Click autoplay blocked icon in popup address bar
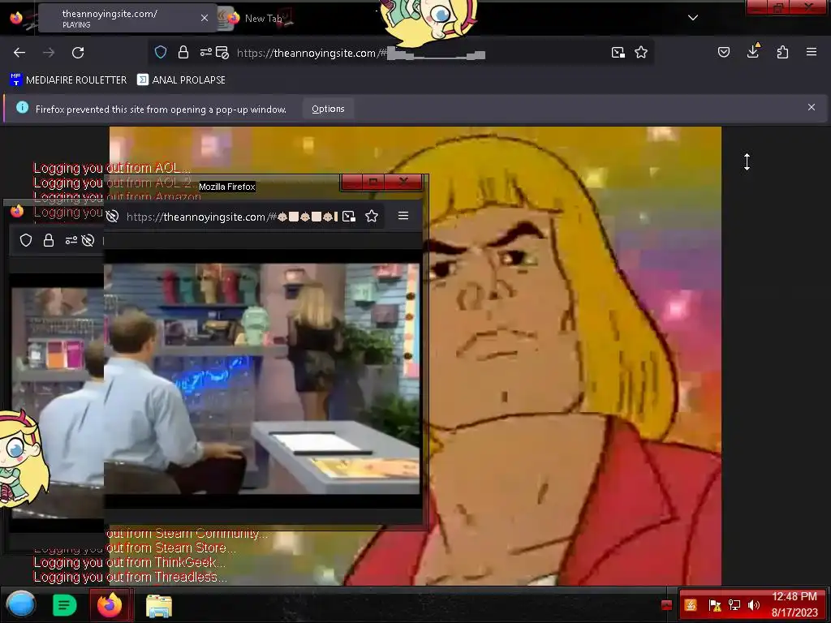 [x=112, y=216]
